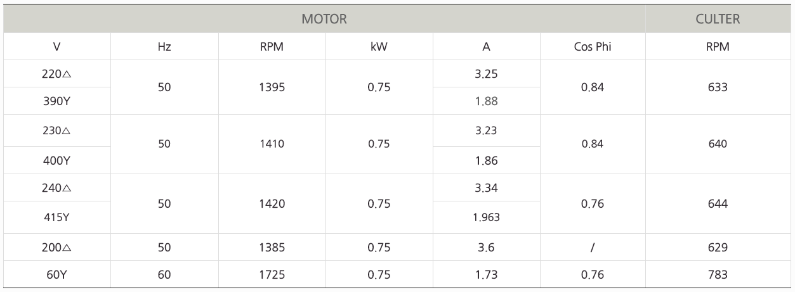Click the 3.25 ampere value
The height and width of the screenshot is (292, 795).
coord(485,74)
